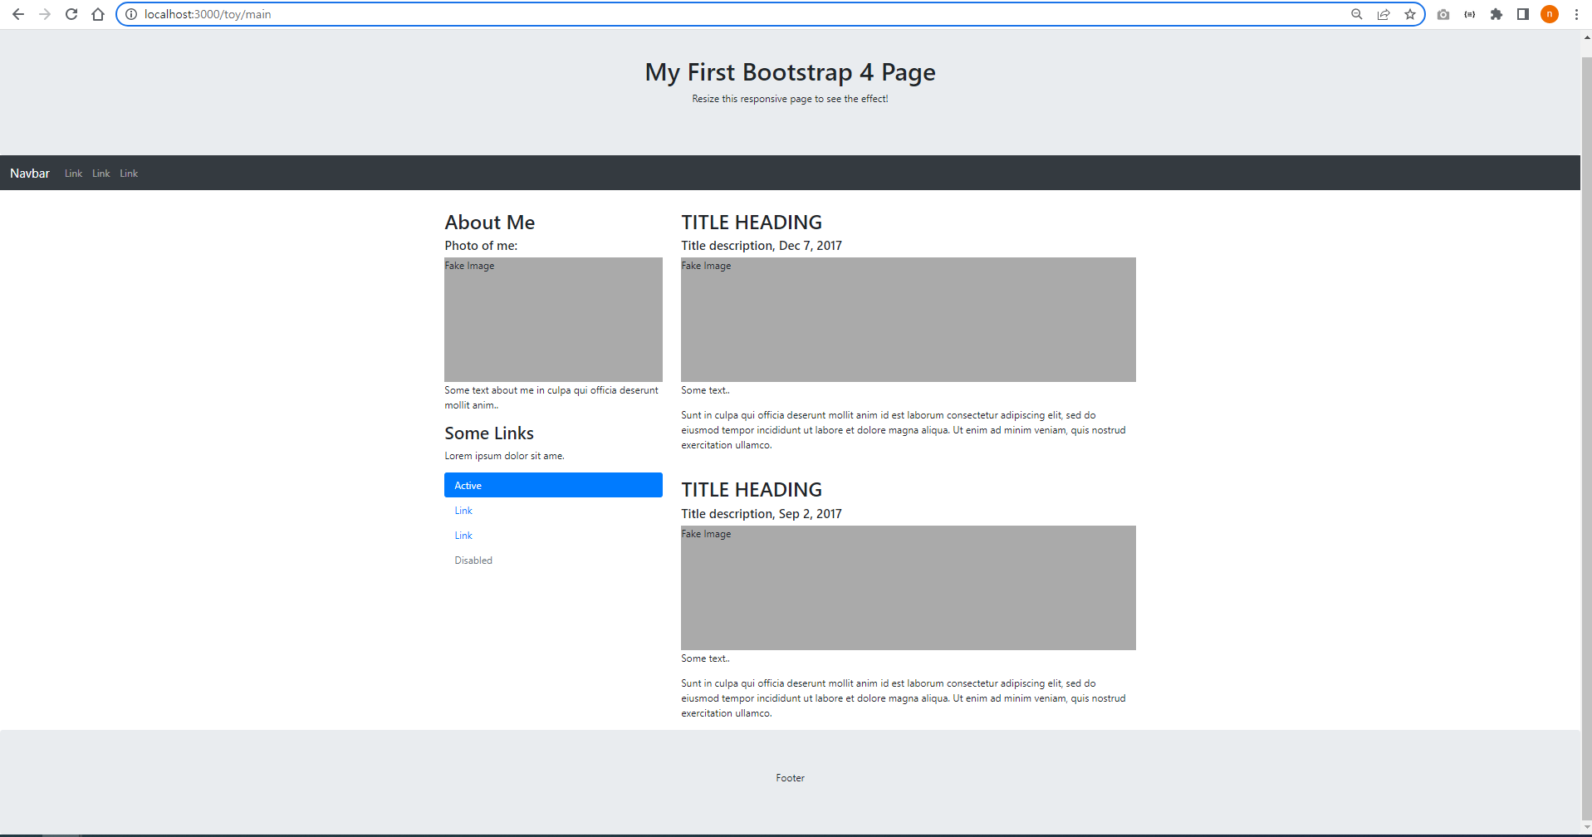Click the 'About Me' heading
1592x837 pixels.
[x=489, y=223]
